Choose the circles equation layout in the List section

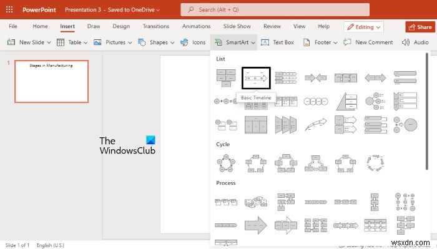coord(226,101)
